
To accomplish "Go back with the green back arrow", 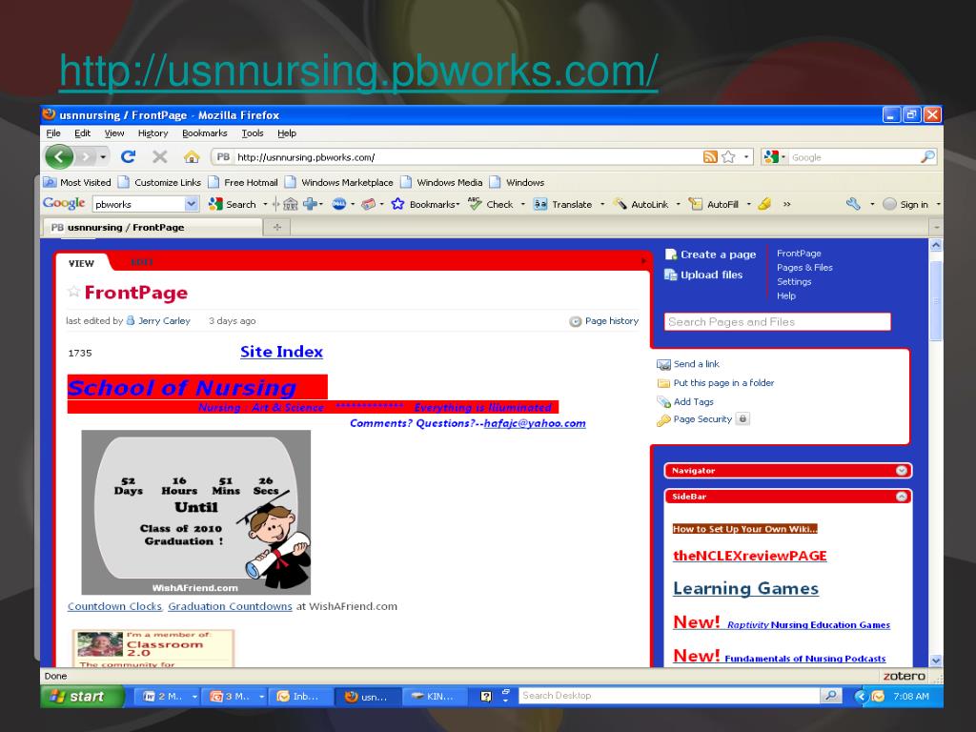I will [60, 157].
